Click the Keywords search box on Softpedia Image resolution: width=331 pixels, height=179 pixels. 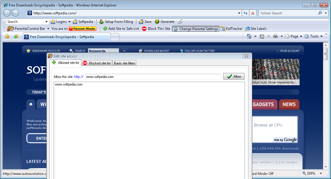(103, 51)
